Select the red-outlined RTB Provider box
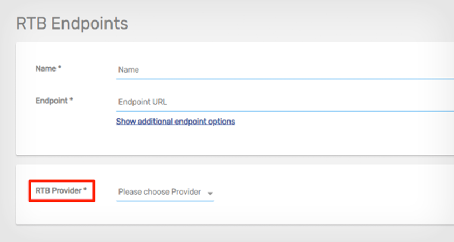 click(62, 190)
